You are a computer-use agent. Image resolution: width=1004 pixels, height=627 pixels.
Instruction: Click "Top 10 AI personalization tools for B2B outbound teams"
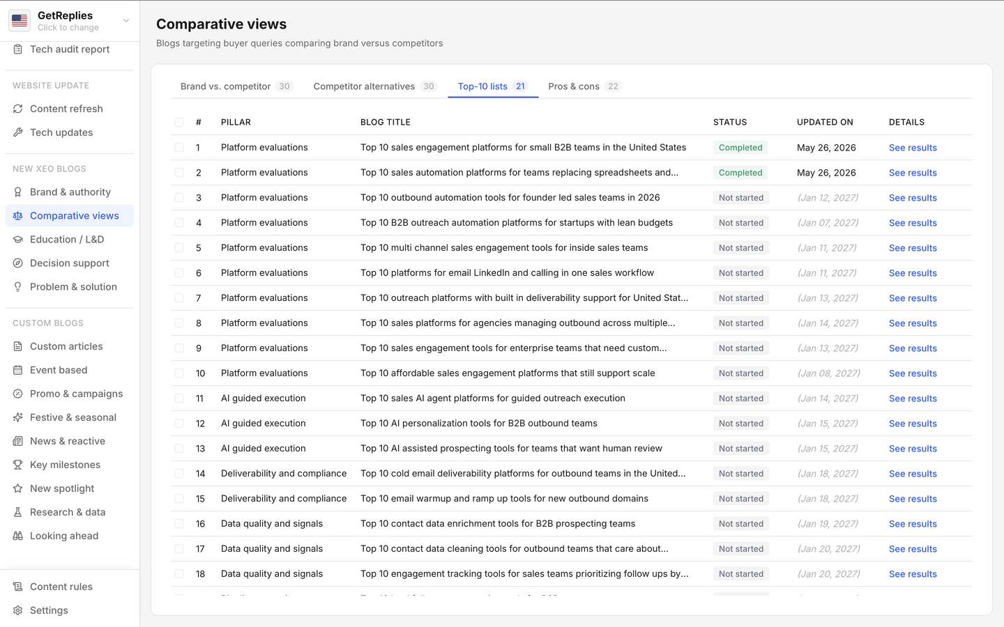479,424
